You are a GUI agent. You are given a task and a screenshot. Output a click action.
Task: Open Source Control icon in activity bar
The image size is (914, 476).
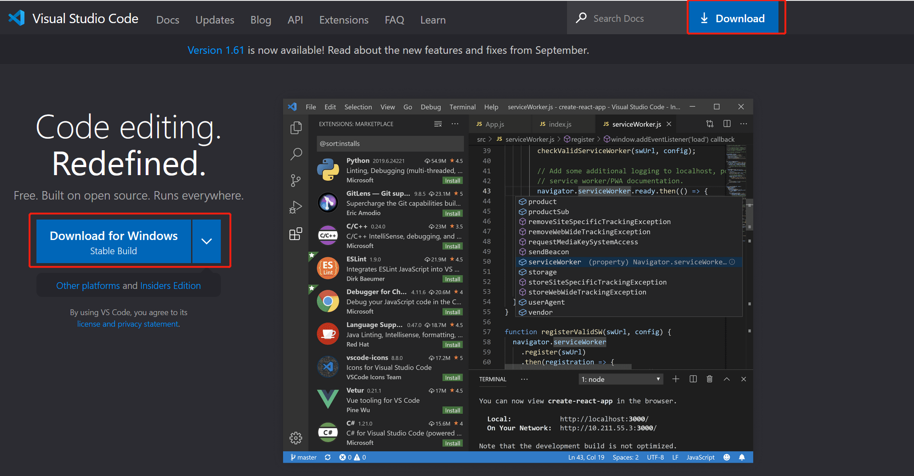click(x=295, y=180)
